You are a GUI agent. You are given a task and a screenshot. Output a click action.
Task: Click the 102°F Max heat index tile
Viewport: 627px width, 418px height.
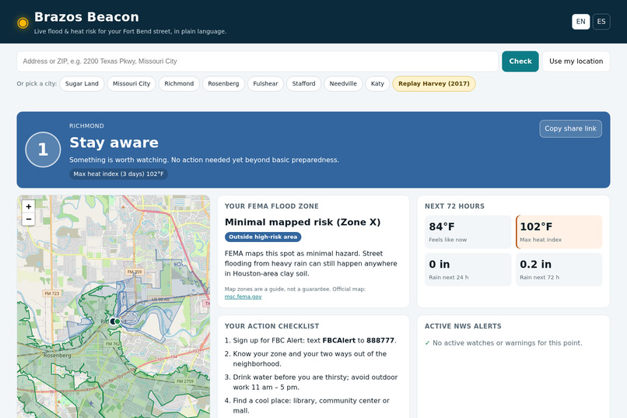click(559, 232)
